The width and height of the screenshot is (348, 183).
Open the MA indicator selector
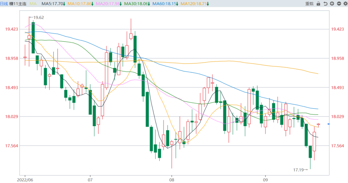pos(33,4)
